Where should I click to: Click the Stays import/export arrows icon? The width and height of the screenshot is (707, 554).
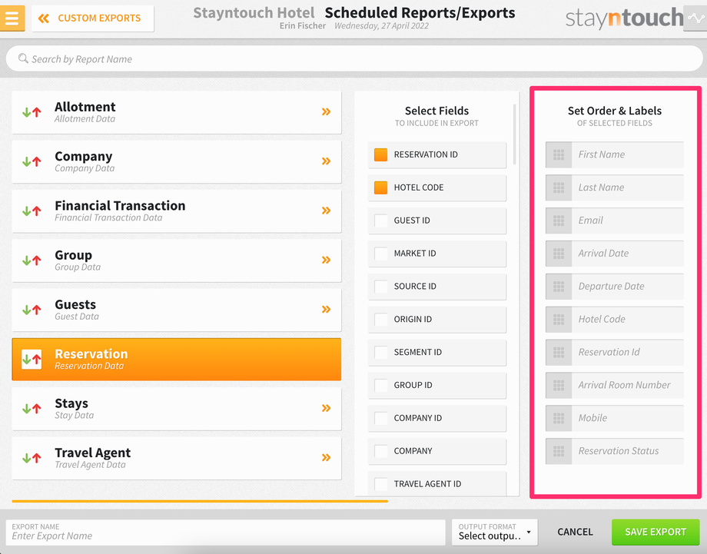coord(32,409)
